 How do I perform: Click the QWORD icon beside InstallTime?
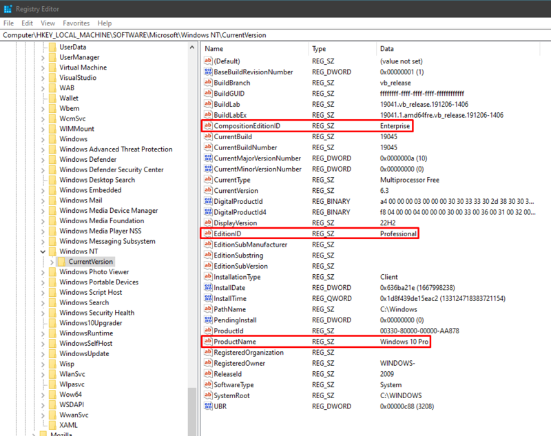pos(208,298)
